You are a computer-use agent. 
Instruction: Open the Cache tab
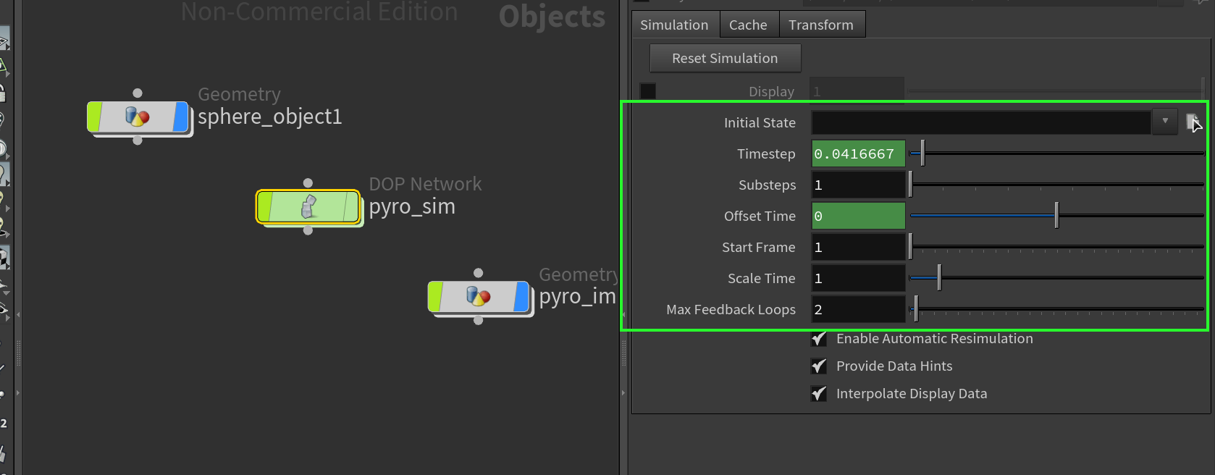[x=748, y=25]
